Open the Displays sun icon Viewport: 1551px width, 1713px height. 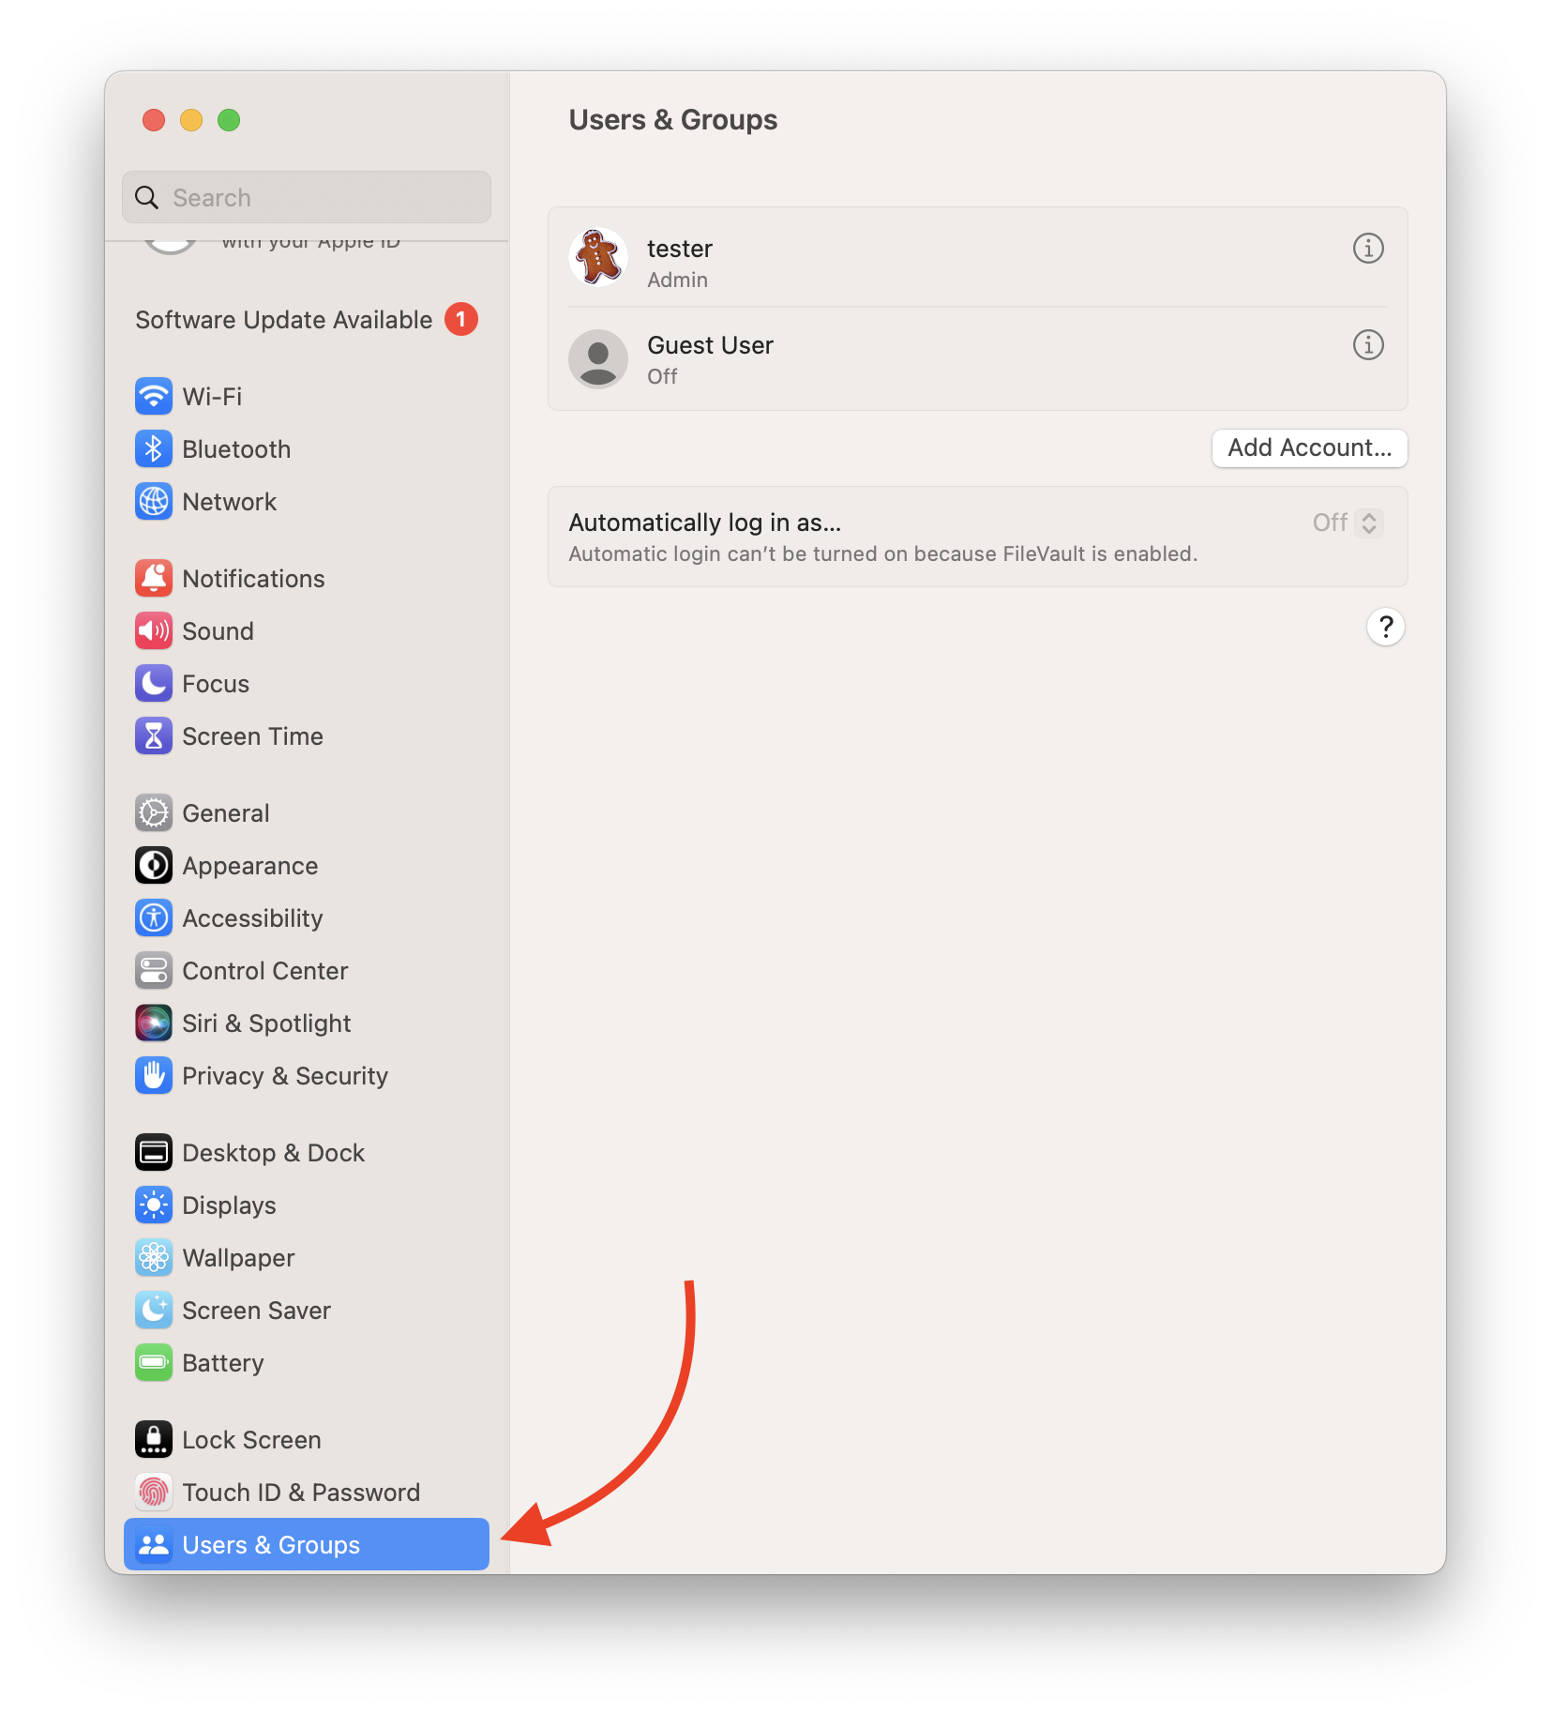(154, 1205)
